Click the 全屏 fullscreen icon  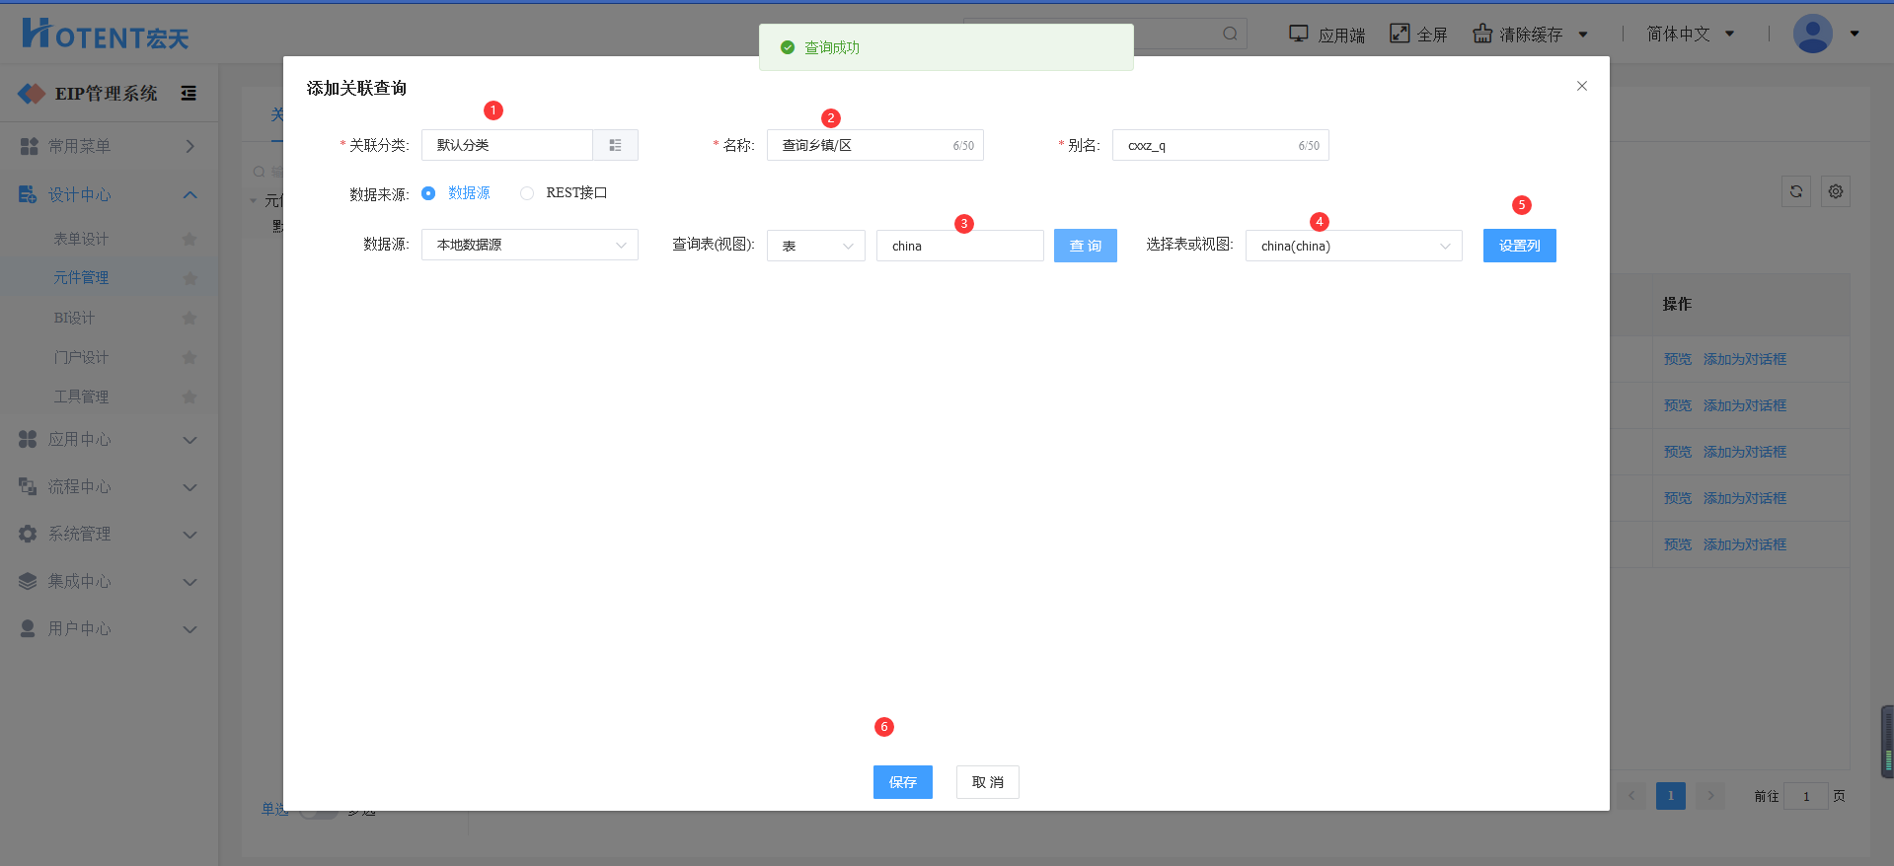point(1399,34)
